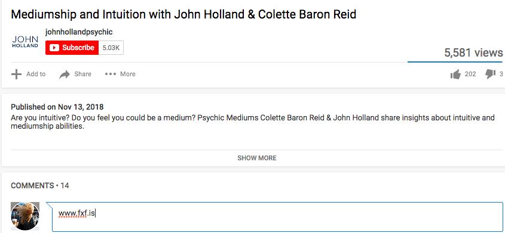505x233 pixels.
Task: Click the Share arrow icon
Action: tap(65, 74)
